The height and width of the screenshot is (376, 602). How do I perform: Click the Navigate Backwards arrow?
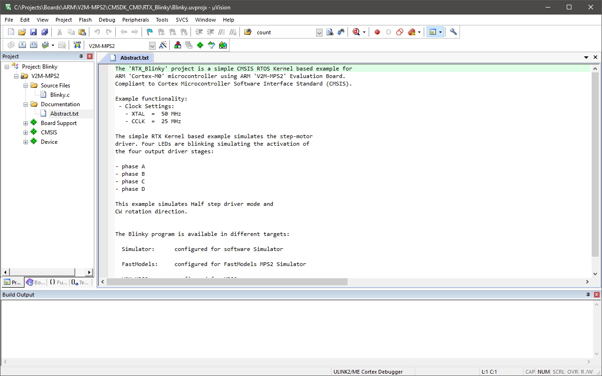tap(124, 32)
